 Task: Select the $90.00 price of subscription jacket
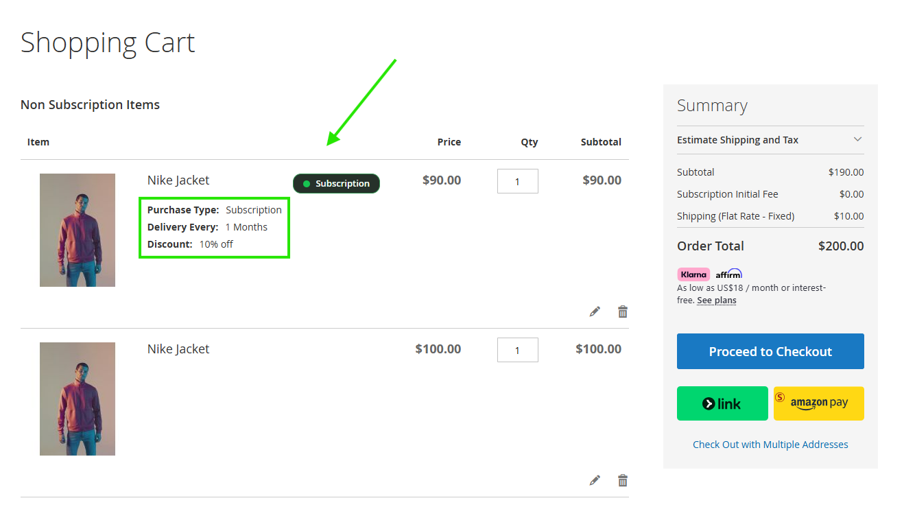[442, 180]
